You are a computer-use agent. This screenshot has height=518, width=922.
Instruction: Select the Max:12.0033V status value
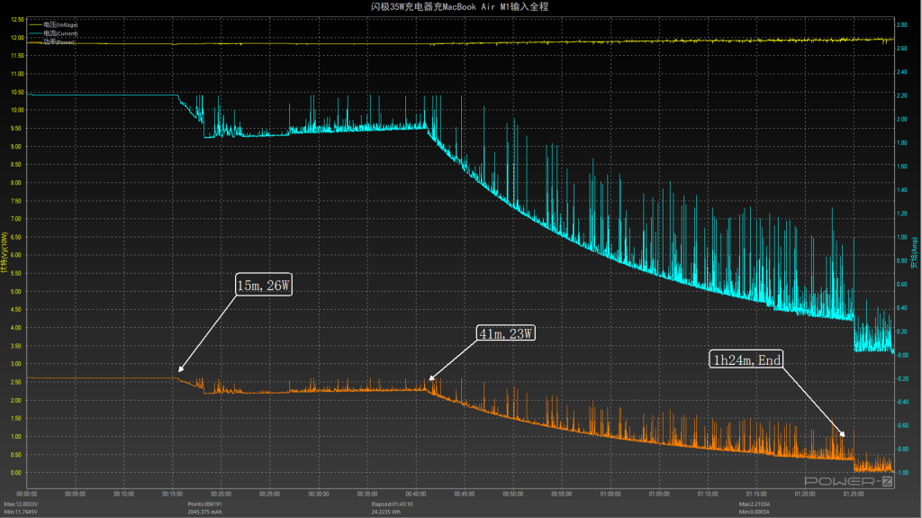pos(22,504)
